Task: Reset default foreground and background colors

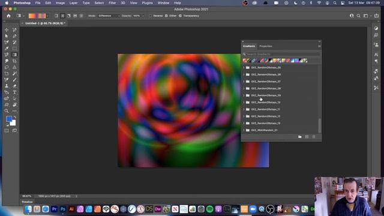Action: pos(7,125)
